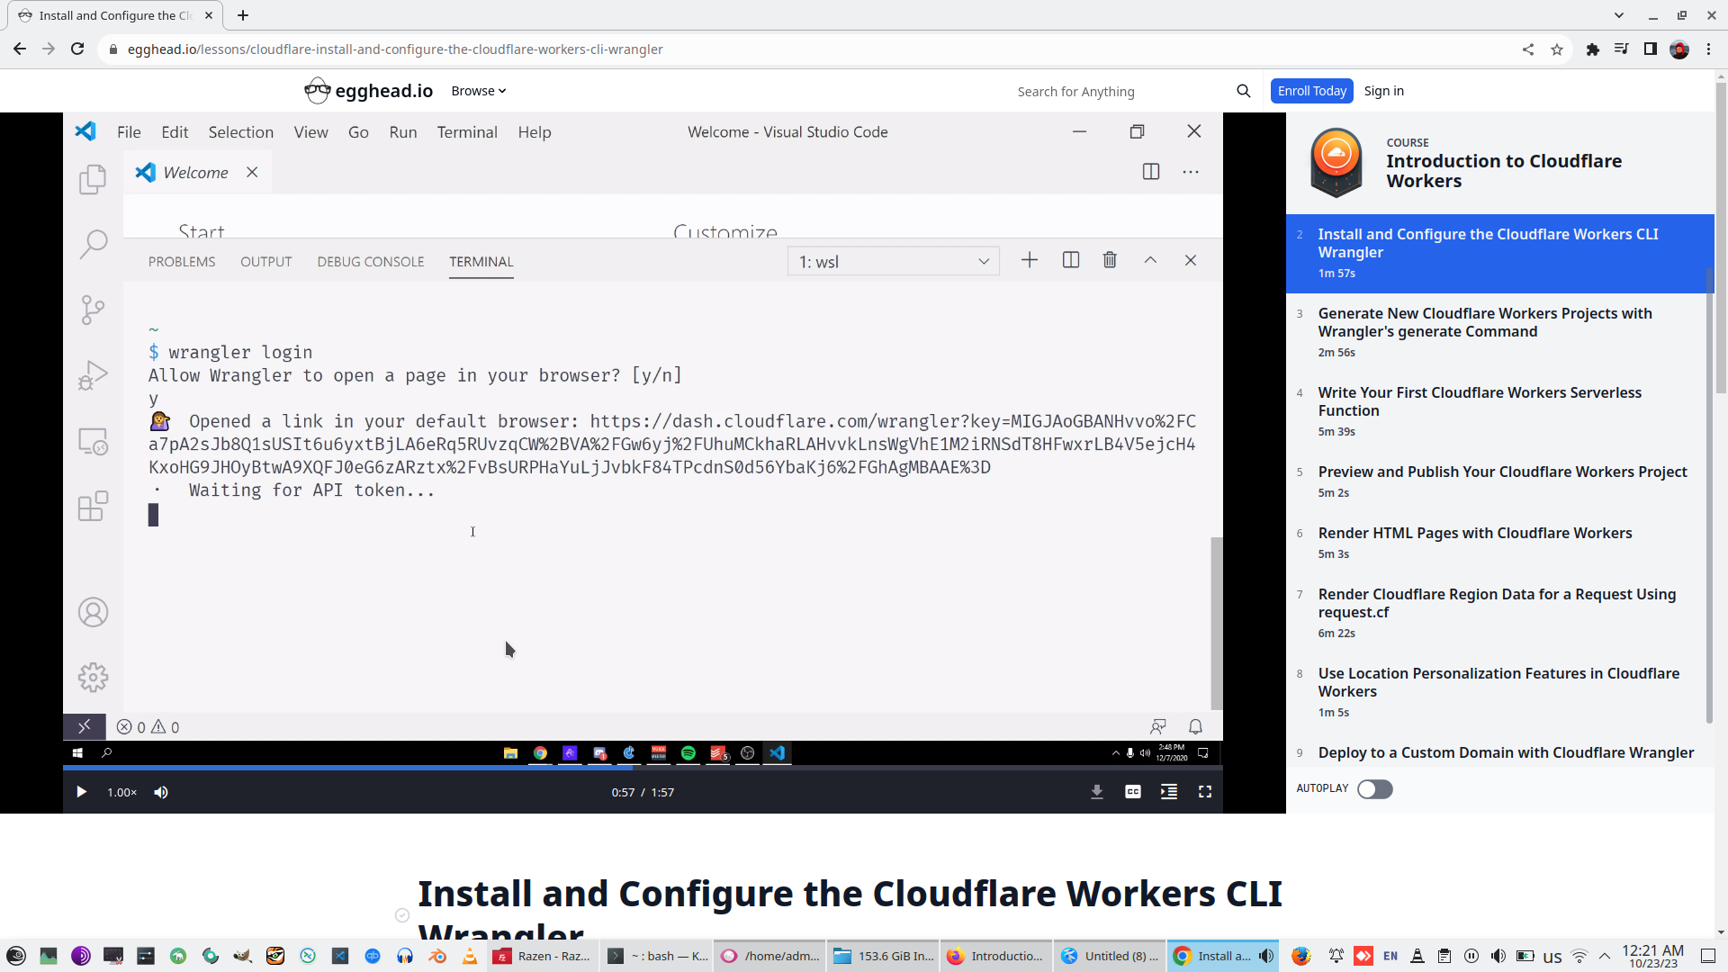Click the search magnifier icon
The height and width of the screenshot is (972, 1728).
click(1243, 91)
